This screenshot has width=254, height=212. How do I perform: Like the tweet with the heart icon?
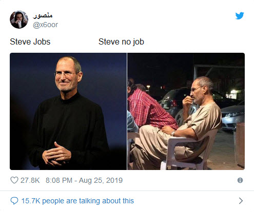(14, 180)
